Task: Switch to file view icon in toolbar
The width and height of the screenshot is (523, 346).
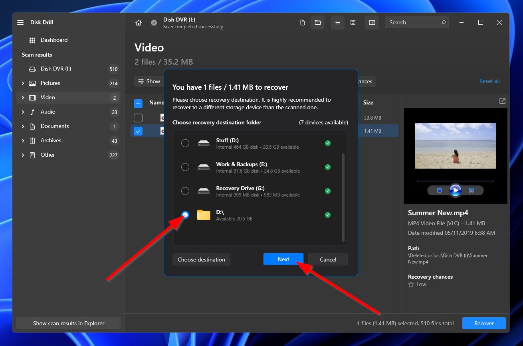Action: click(x=303, y=23)
